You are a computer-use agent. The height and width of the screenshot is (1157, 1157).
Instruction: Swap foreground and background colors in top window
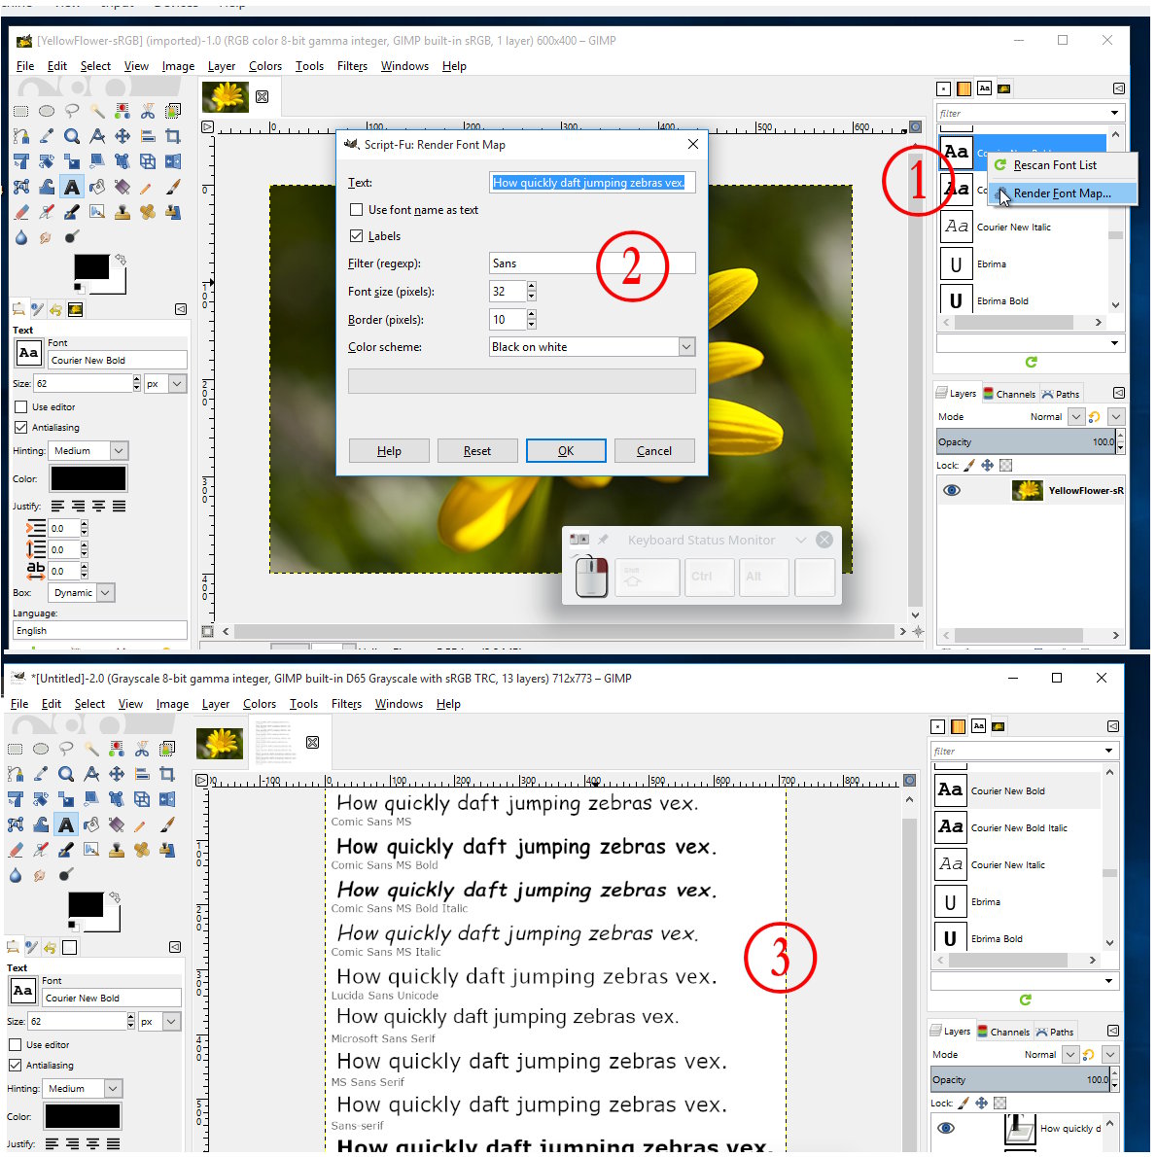click(121, 259)
